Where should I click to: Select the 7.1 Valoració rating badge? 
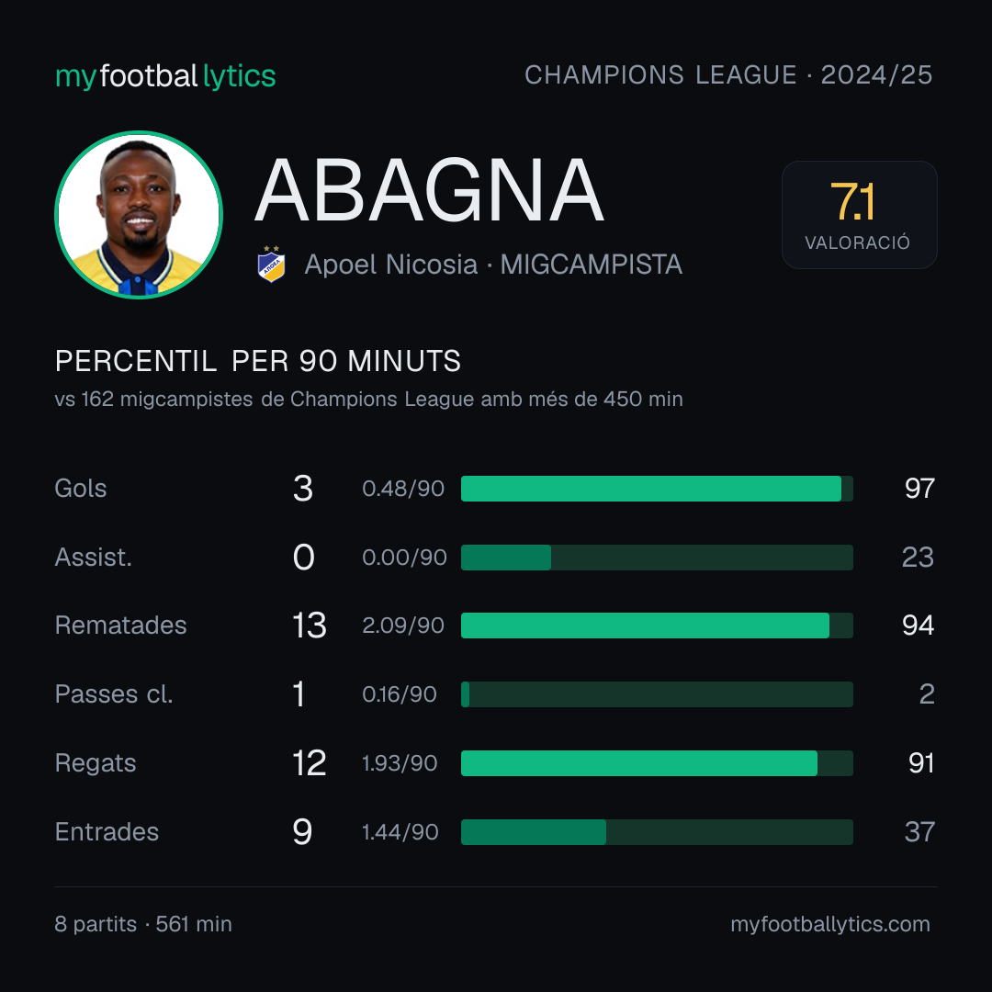click(859, 214)
